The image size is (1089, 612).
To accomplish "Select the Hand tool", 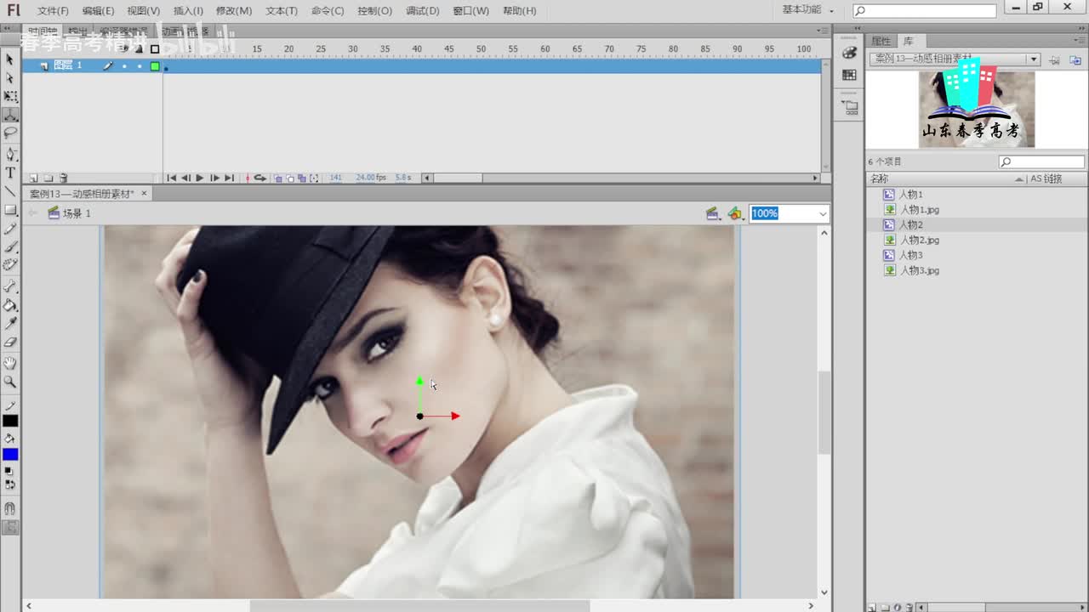I will 10,363.
